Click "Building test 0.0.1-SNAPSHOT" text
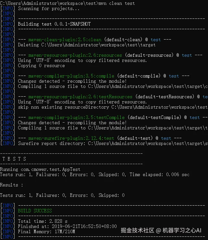The height and width of the screenshot is (240, 208). (54, 24)
